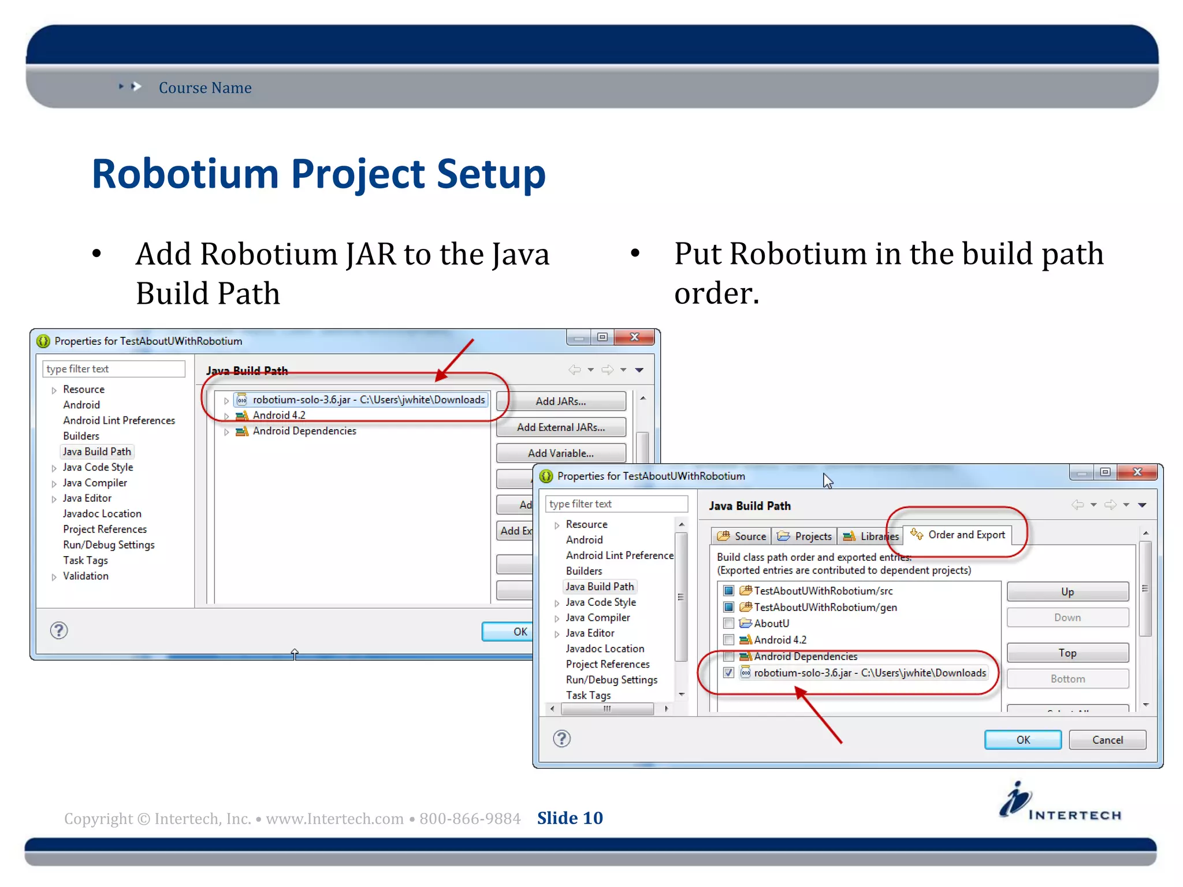Screen dimensions: 1183x887
Task: Click Android Dependencies library icon in back window
Action: [242, 431]
